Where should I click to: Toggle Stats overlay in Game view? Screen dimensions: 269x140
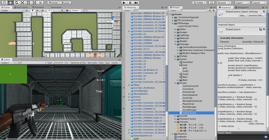point(108,63)
